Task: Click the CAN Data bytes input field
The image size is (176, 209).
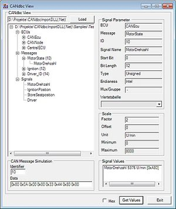Action: coord(51,184)
